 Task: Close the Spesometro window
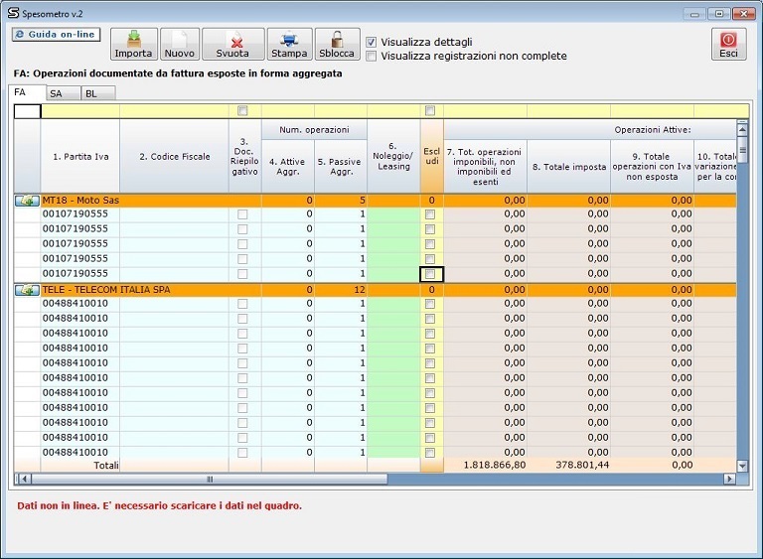tap(743, 14)
